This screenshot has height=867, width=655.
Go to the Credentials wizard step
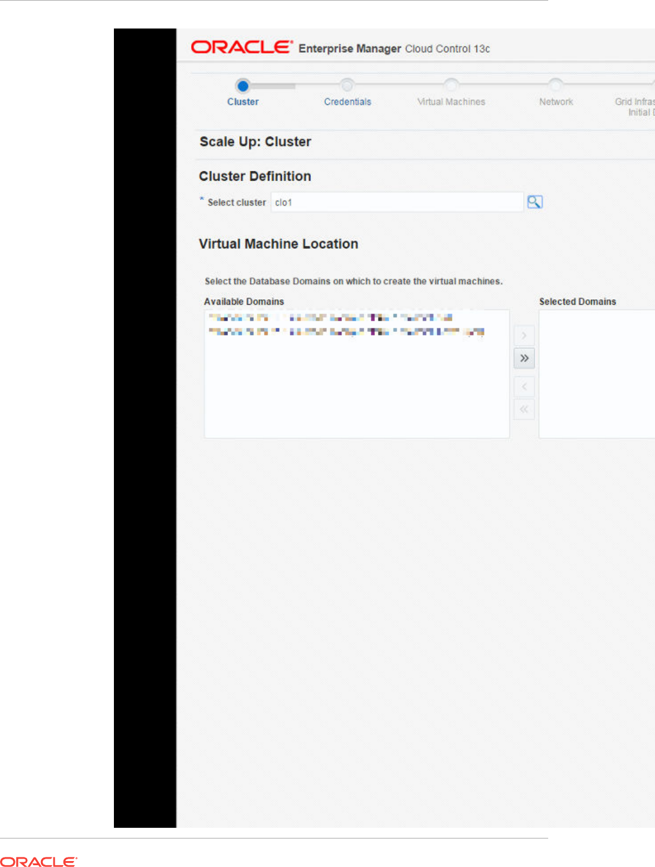348,102
